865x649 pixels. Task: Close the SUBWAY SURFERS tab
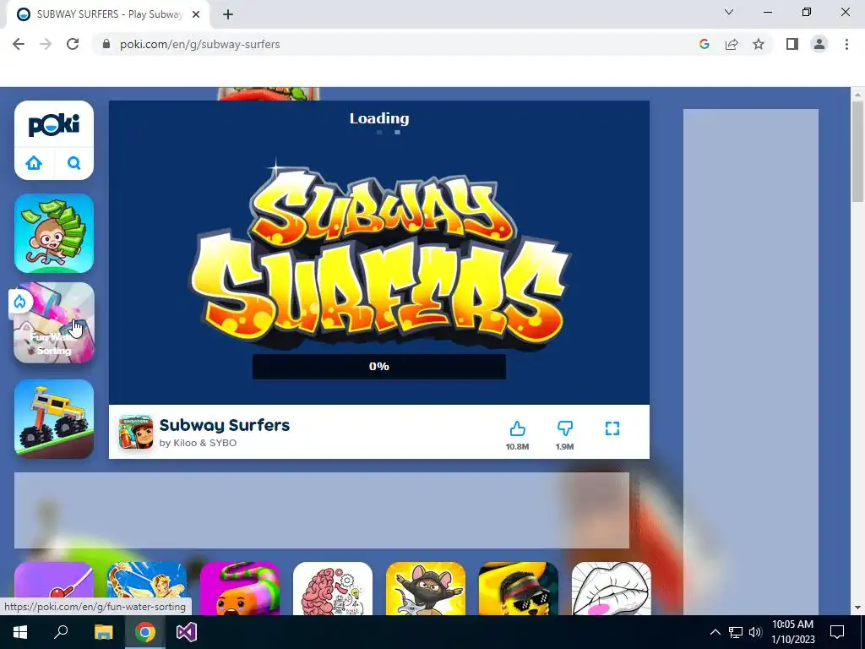pyautogui.click(x=196, y=14)
